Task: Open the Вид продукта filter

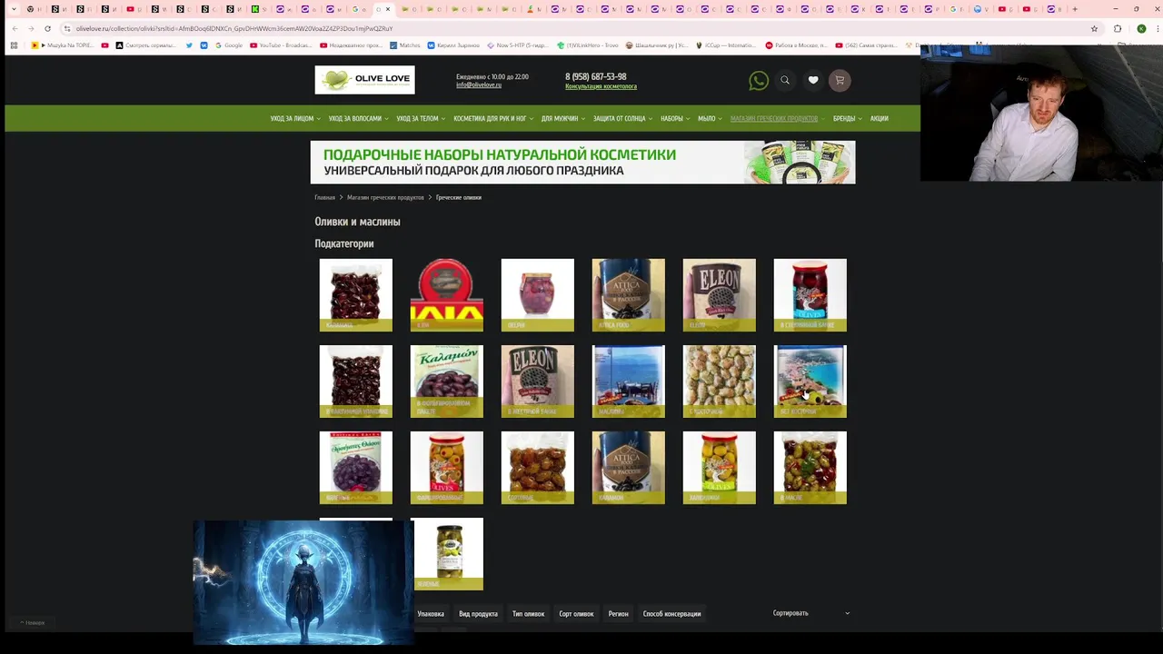Action: point(478,614)
